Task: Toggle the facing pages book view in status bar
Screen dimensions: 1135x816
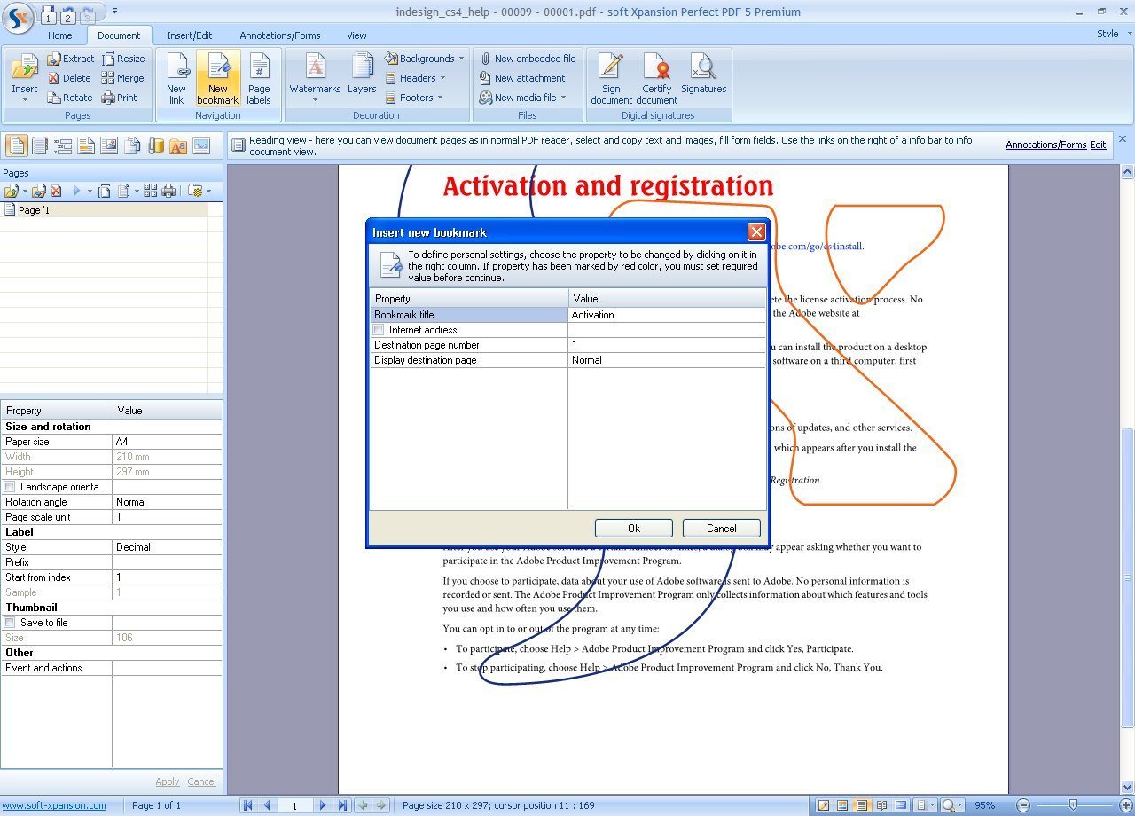Action: [x=881, y=805]
